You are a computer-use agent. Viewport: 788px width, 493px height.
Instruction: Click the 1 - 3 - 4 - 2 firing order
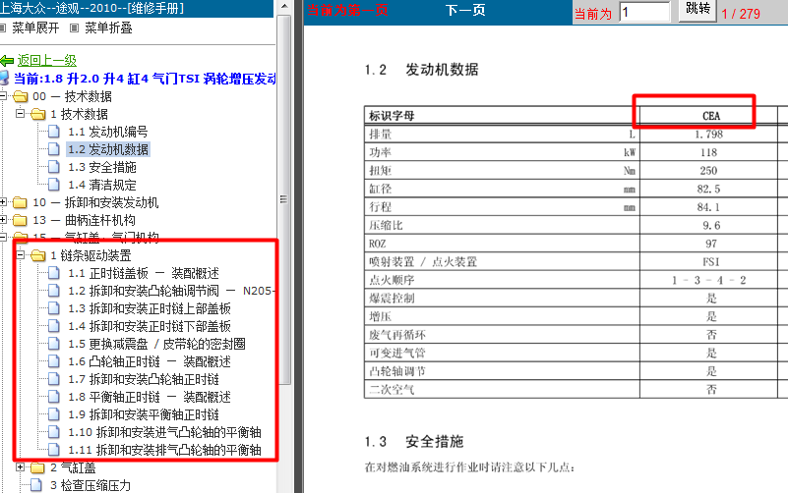(x=708, y=280)
